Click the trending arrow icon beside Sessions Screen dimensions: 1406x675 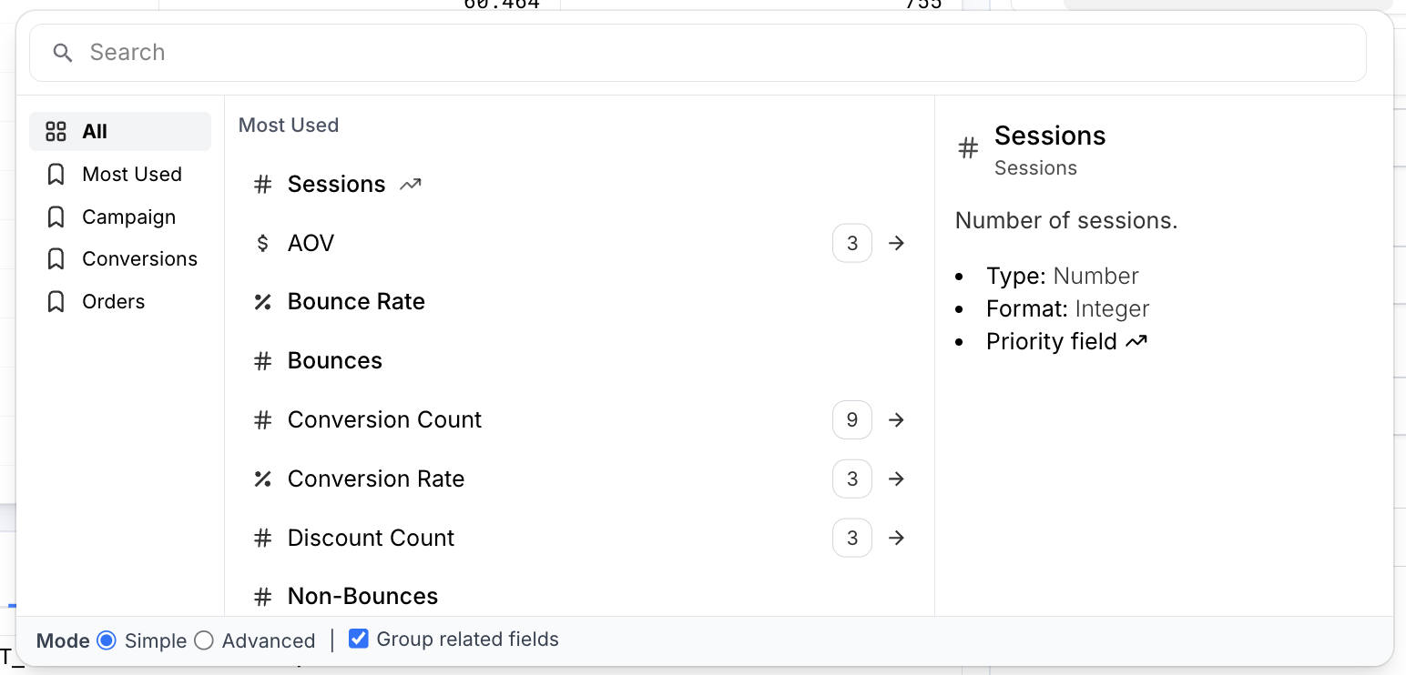tap(410, 183)
